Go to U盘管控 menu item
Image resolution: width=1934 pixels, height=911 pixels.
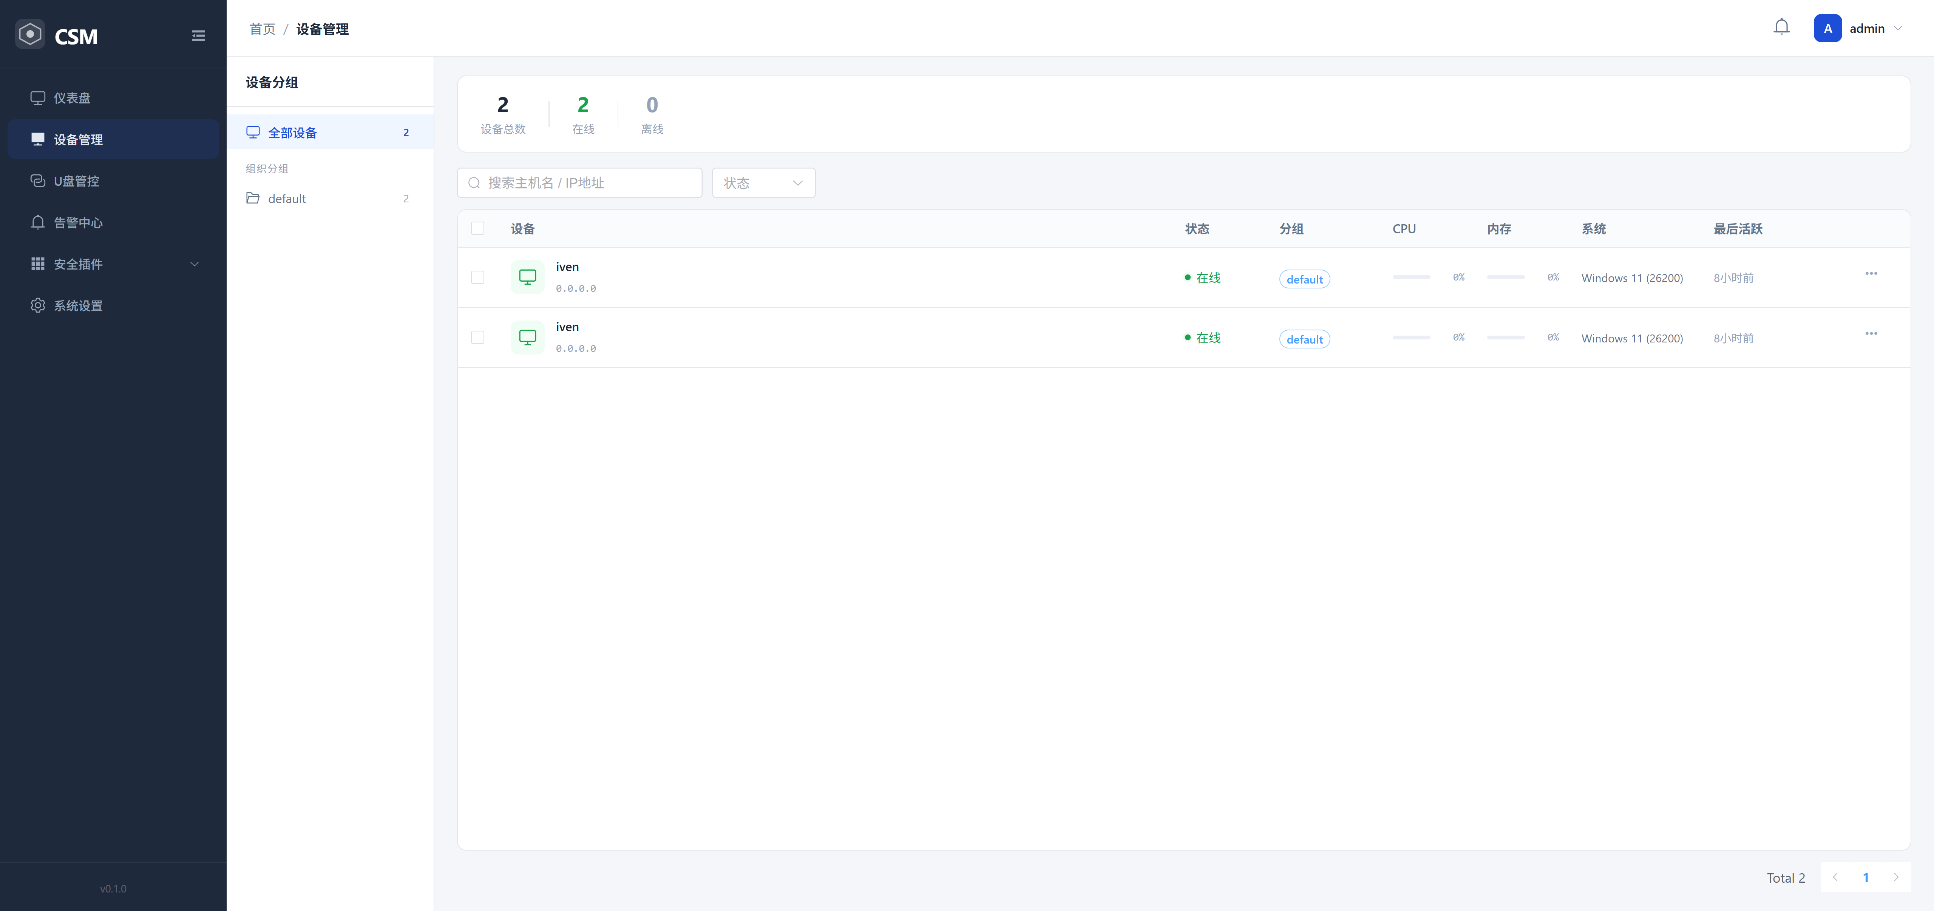tap(76, 181)
